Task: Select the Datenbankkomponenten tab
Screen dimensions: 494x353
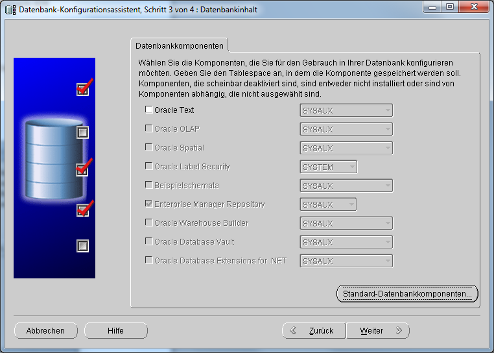Action: coord(180,45)
